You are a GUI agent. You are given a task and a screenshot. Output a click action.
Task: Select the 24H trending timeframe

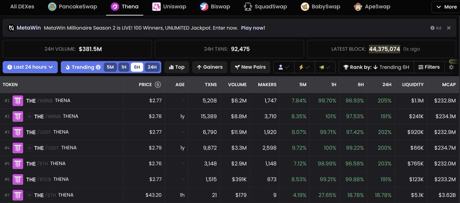tap(152, 67)
